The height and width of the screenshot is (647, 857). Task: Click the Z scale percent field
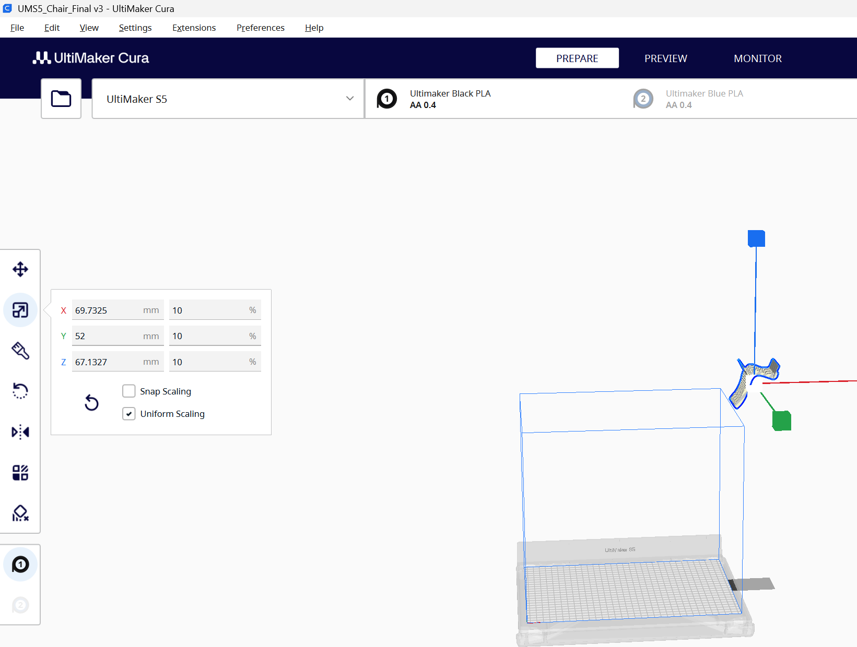(215, 362)
